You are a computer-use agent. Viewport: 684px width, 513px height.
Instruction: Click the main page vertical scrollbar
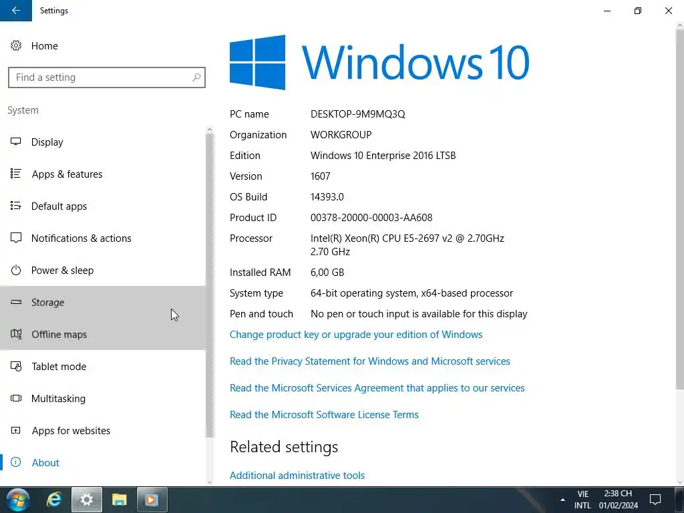coord(679,209)
